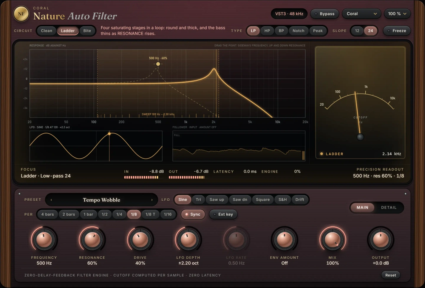Click the LFO waveform display
This screenshot has height=288, width=425.
coord(96,146)
